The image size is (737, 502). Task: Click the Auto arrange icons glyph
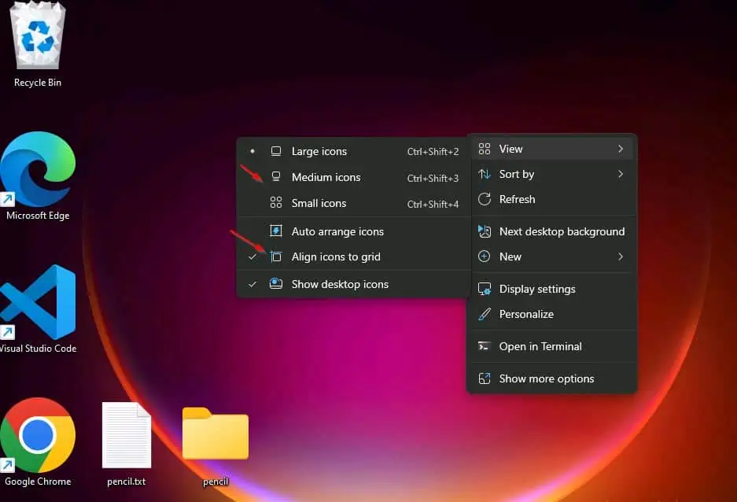pos(276,231)
